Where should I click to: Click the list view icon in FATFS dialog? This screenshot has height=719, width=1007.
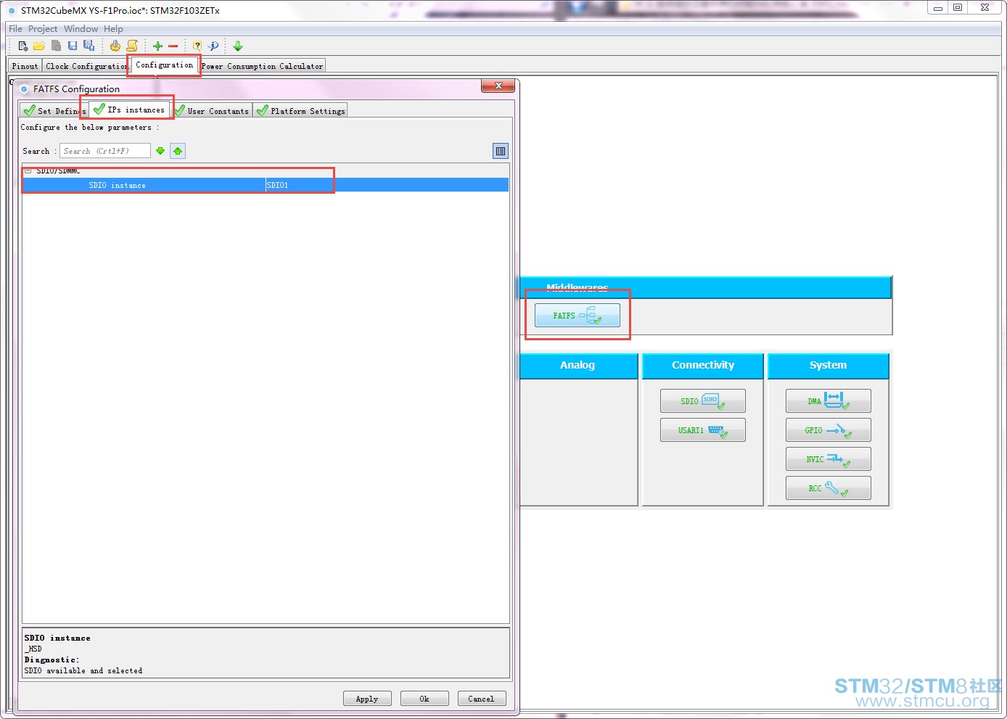click(x=501, y=151)
